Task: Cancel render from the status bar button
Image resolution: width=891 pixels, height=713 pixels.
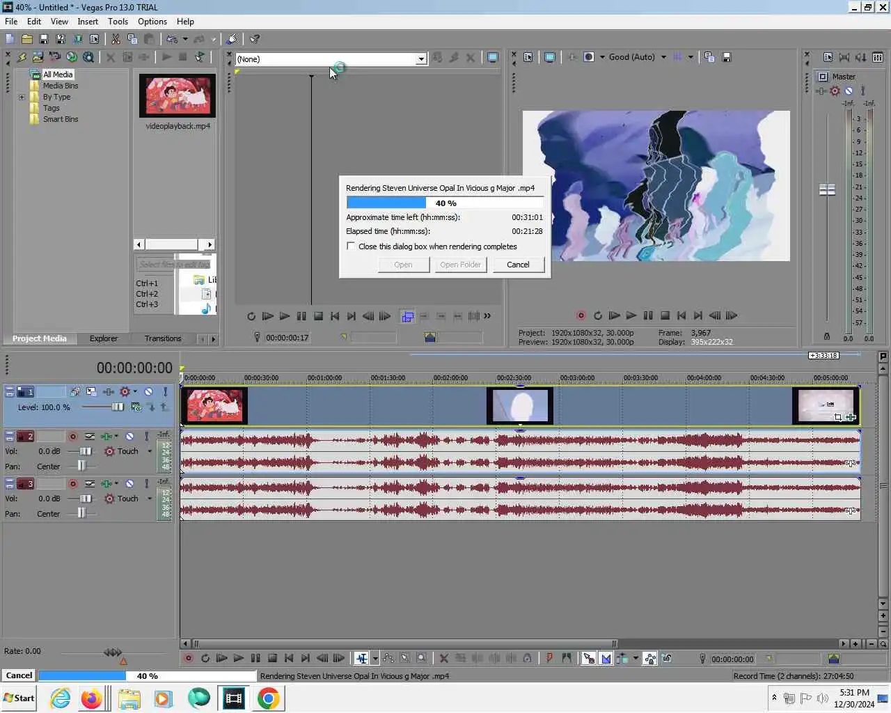Action: point(19,675)
